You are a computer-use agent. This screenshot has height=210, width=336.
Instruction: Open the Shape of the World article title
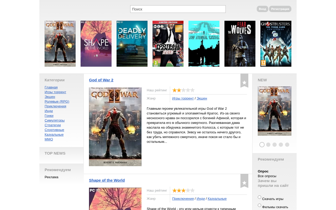(x=107, y=180)
